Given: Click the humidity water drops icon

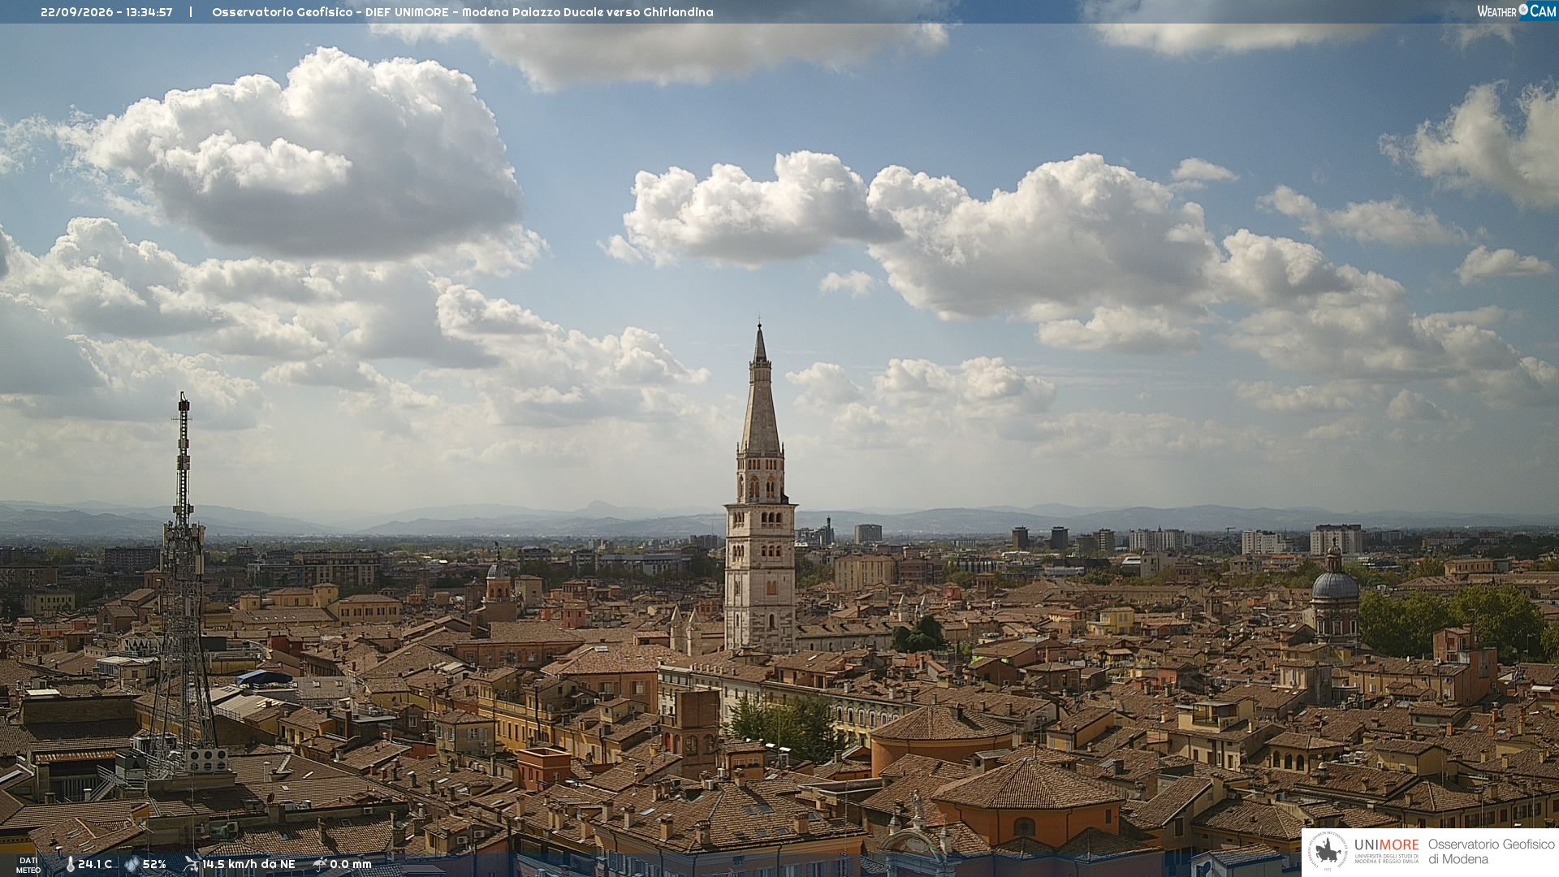Looking at the screenshot, I should pos(132,864).
